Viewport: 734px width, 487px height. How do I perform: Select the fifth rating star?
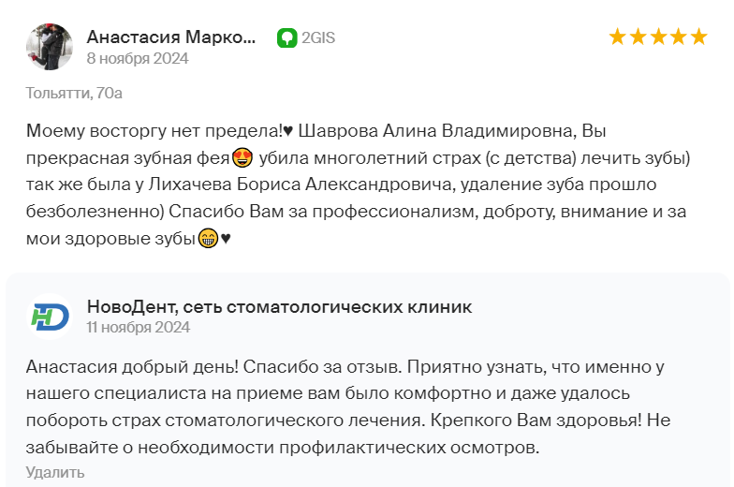(x=698, y=37)
